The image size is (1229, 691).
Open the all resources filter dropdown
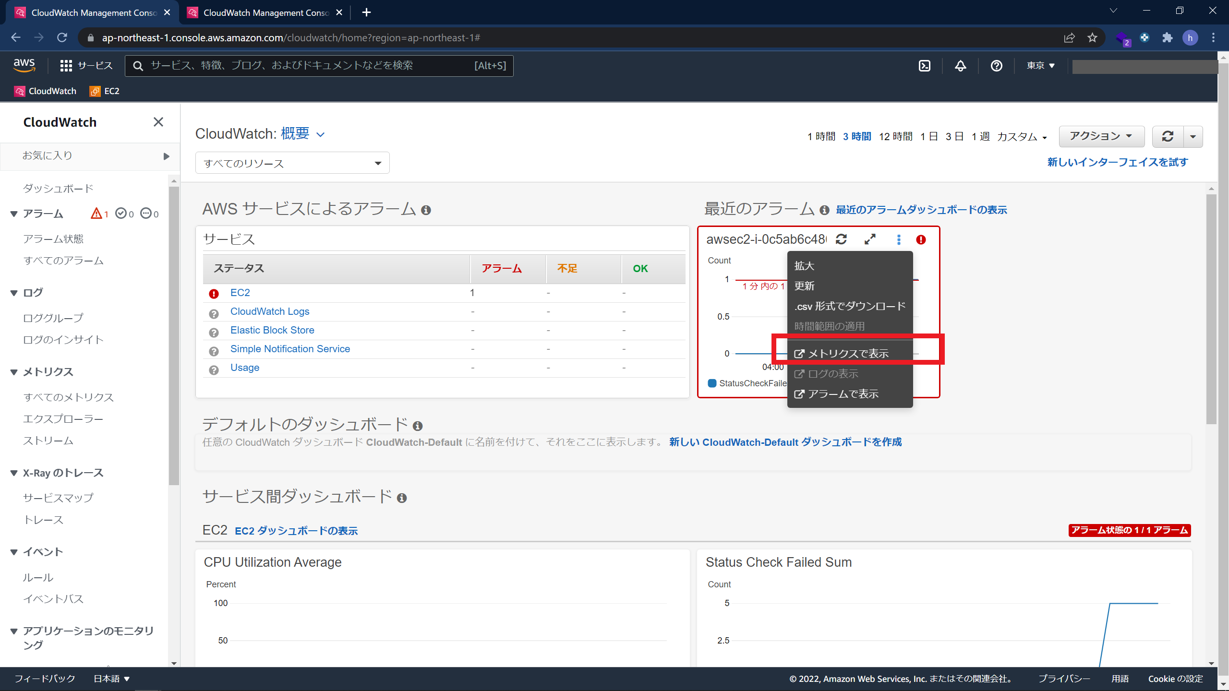click(292, 163)
